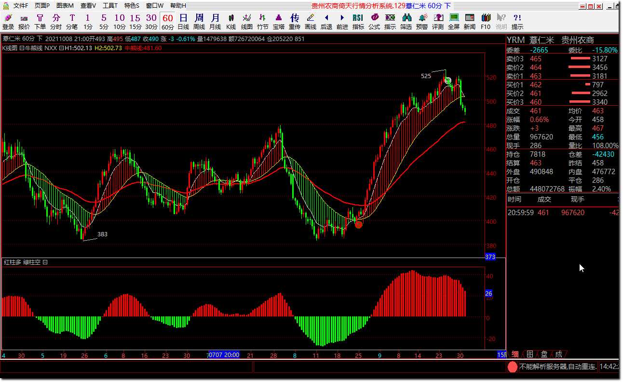Toggle the active 60分 period button
Image resolution: width=623 pixels, height=382 pixels.
coord(167,22)
